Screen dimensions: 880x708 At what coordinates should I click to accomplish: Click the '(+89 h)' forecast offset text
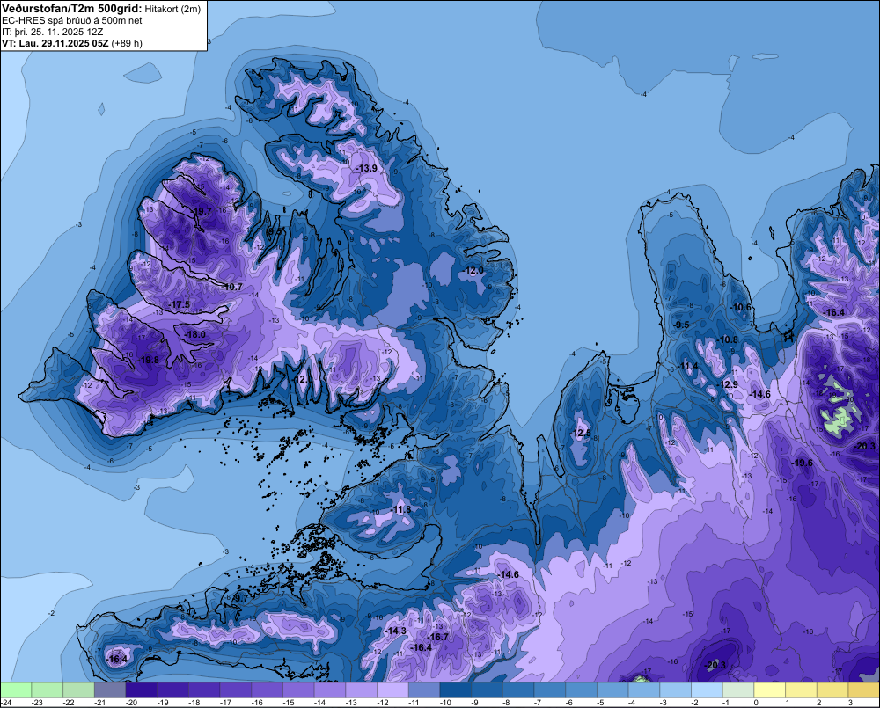(x=127, y=43)
